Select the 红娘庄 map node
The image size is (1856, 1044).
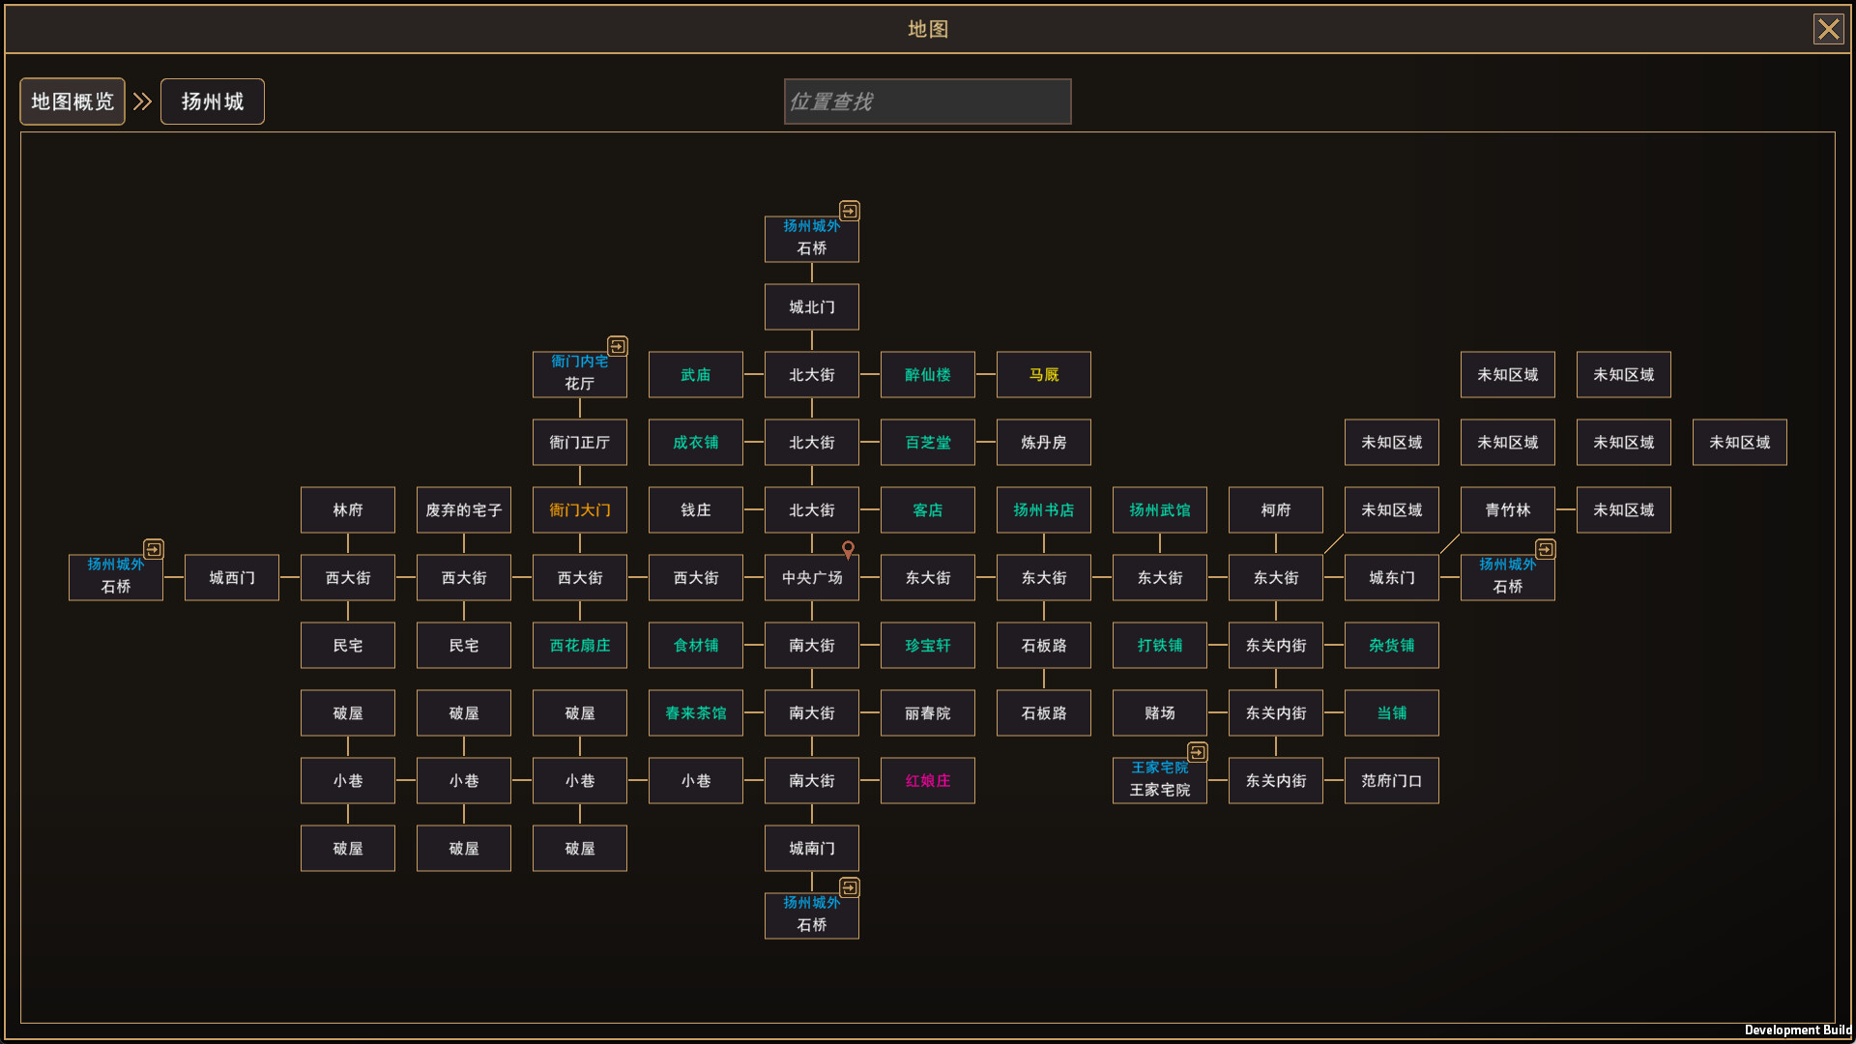(927, 780)
